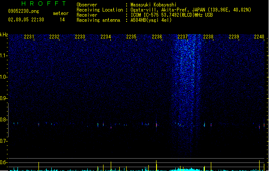Click the tall yellow peak bar below 2236
Screen dimensions: 269x171
156,165
